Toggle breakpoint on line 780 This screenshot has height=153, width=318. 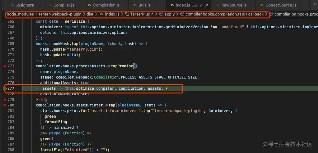(x=4, y=105)
